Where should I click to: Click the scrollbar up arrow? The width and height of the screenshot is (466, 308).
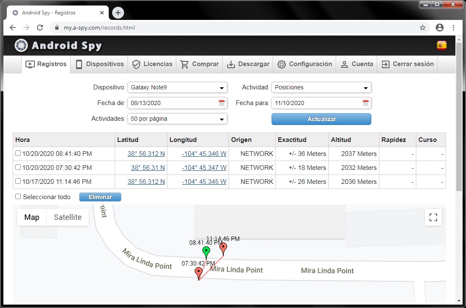click(x=459, y=39)
